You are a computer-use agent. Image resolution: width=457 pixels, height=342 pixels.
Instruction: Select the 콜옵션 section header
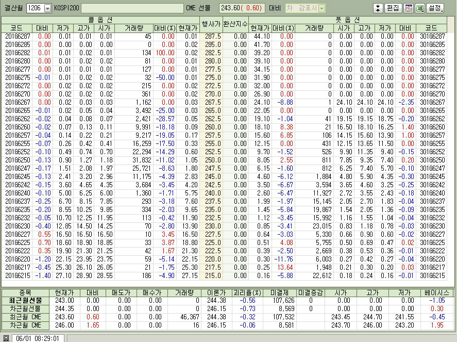point(100,20)
